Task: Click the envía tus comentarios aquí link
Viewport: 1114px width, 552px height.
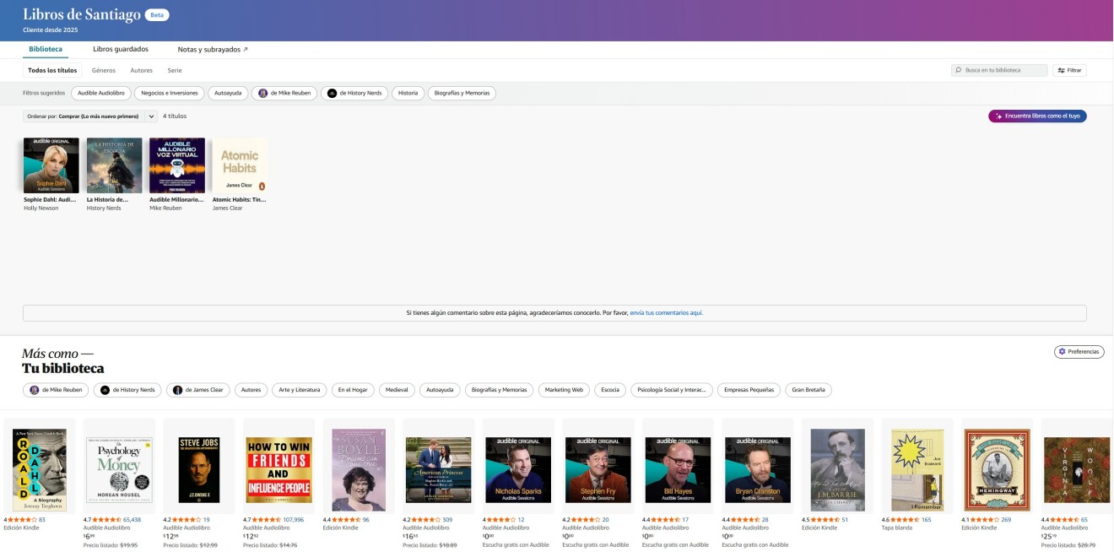Action: (667, 313)
